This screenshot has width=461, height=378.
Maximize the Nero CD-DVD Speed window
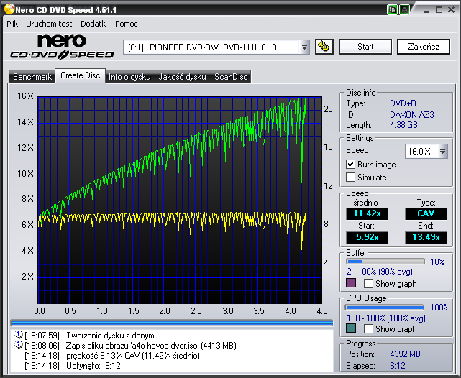point(439,10)
